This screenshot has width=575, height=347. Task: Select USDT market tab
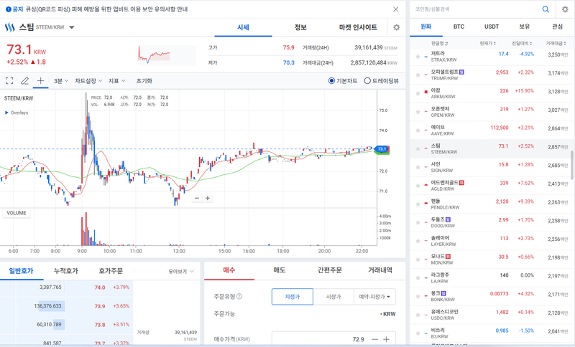click(492, 27)
